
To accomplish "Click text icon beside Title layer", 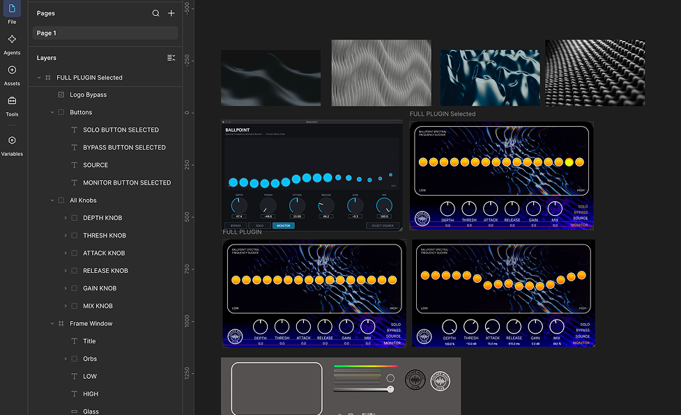I will pos(75,341).
